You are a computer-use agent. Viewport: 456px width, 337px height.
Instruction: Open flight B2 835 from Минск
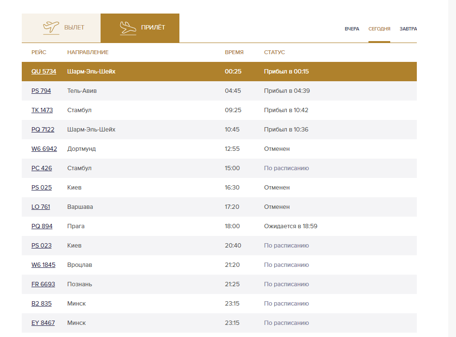(x=41, y=304)
